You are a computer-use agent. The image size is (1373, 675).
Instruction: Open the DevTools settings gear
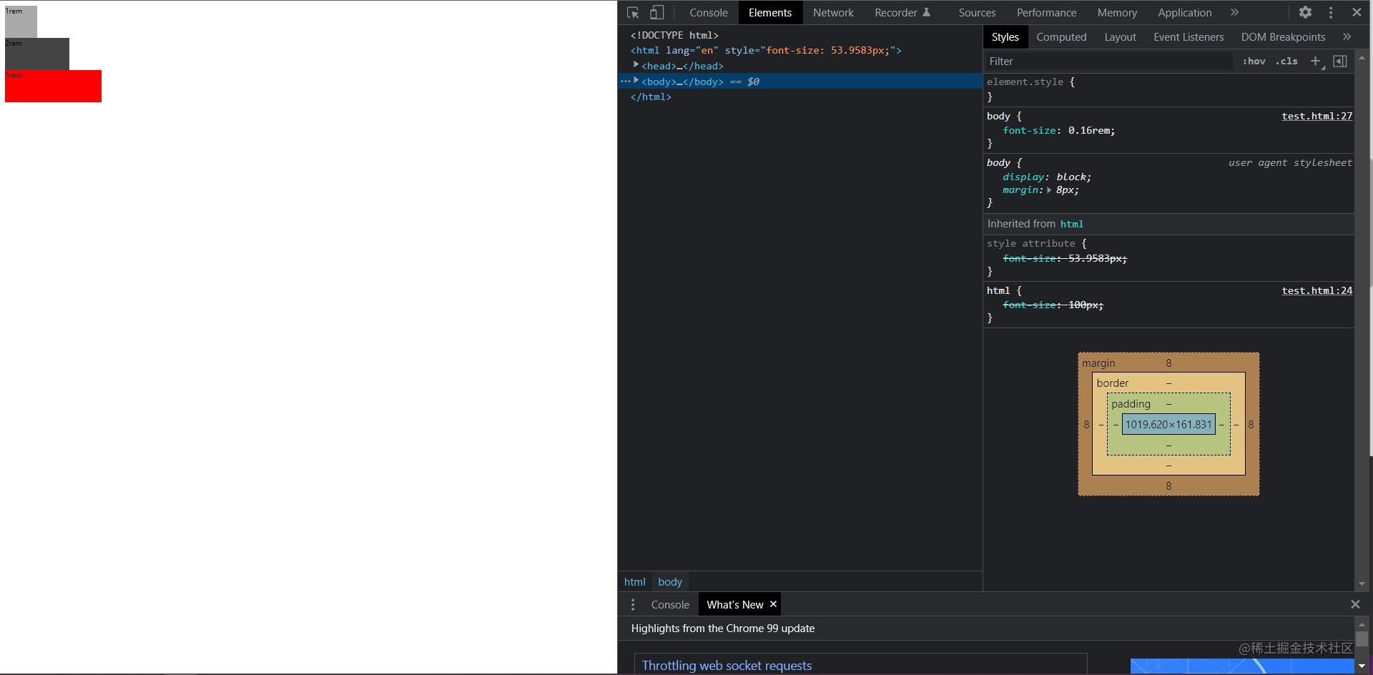click(1305, 12)
